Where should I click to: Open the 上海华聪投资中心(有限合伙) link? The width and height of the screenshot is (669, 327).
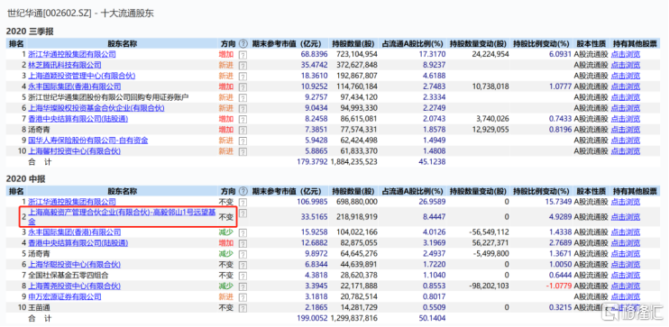(74, 264)
